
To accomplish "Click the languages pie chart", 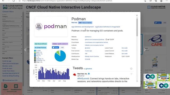I will coord(60,56).
